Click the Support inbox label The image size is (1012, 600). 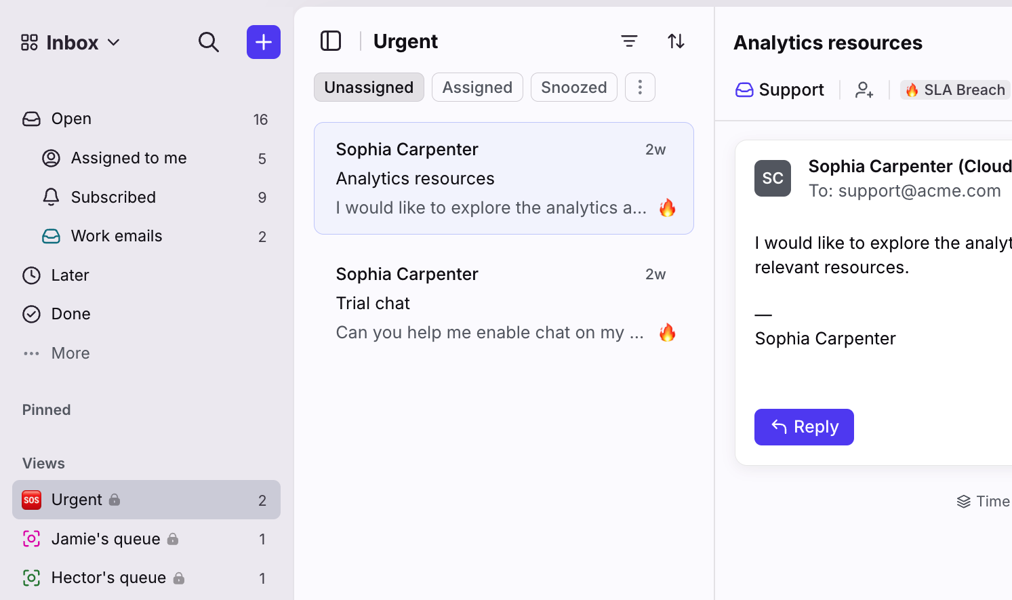791,89
